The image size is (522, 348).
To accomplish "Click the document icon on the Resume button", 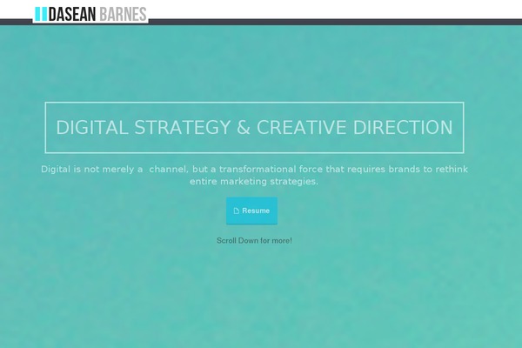I will pyautogui.click(x=237, y=211).
